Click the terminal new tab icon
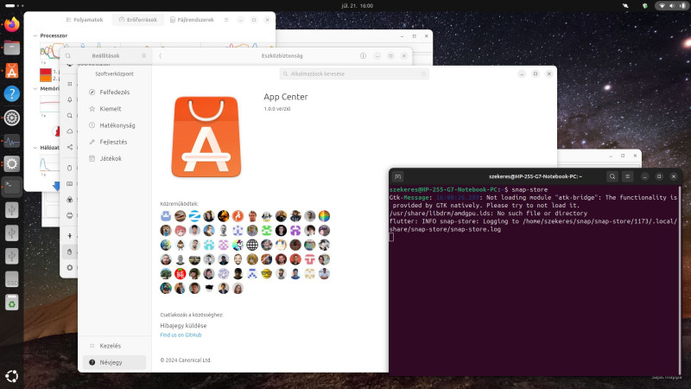 point(398,176)
